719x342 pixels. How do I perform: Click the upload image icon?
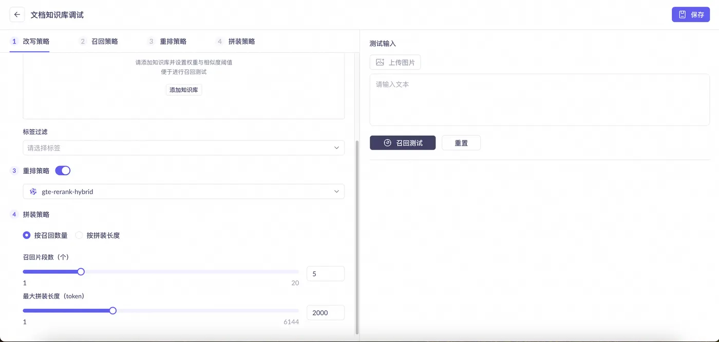click(x=380, y=63)
